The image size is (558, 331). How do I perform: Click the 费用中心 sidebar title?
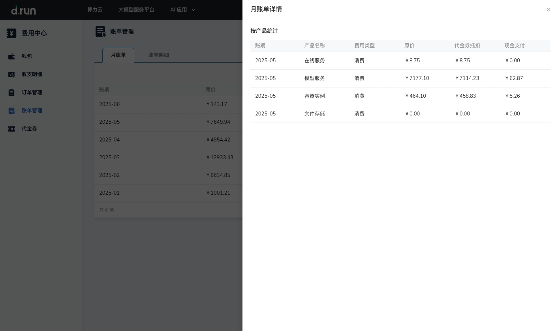[x=34, y=33]
